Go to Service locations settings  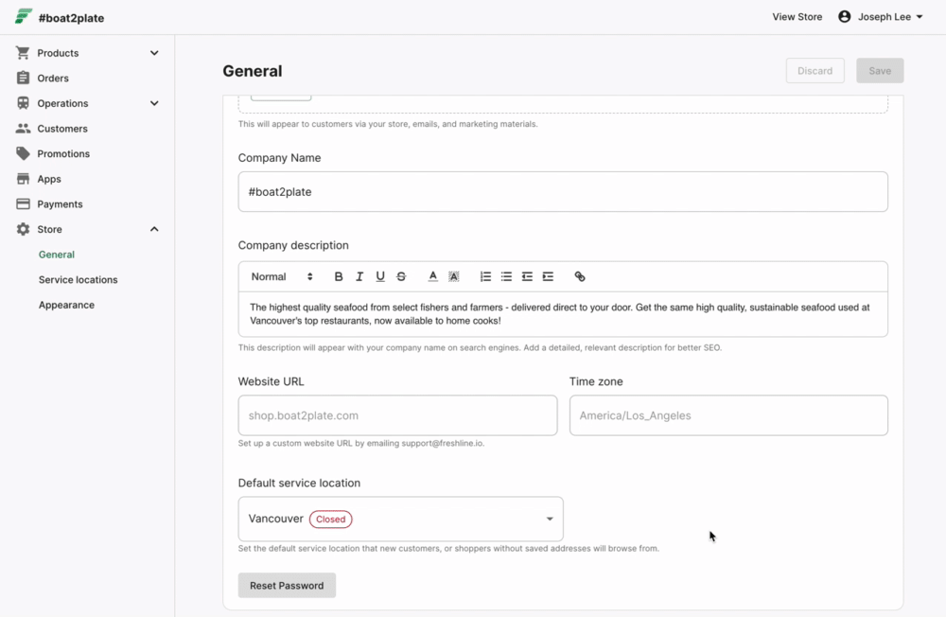tap(79, 280)
